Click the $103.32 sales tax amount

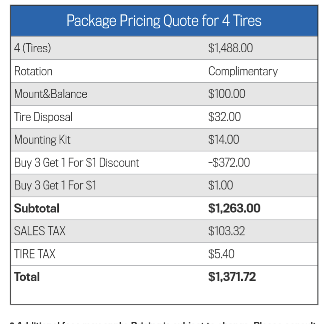coord(226,231)
